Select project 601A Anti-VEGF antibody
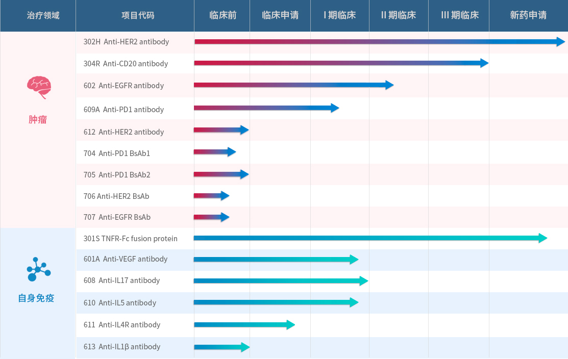 tap(126, 259)
